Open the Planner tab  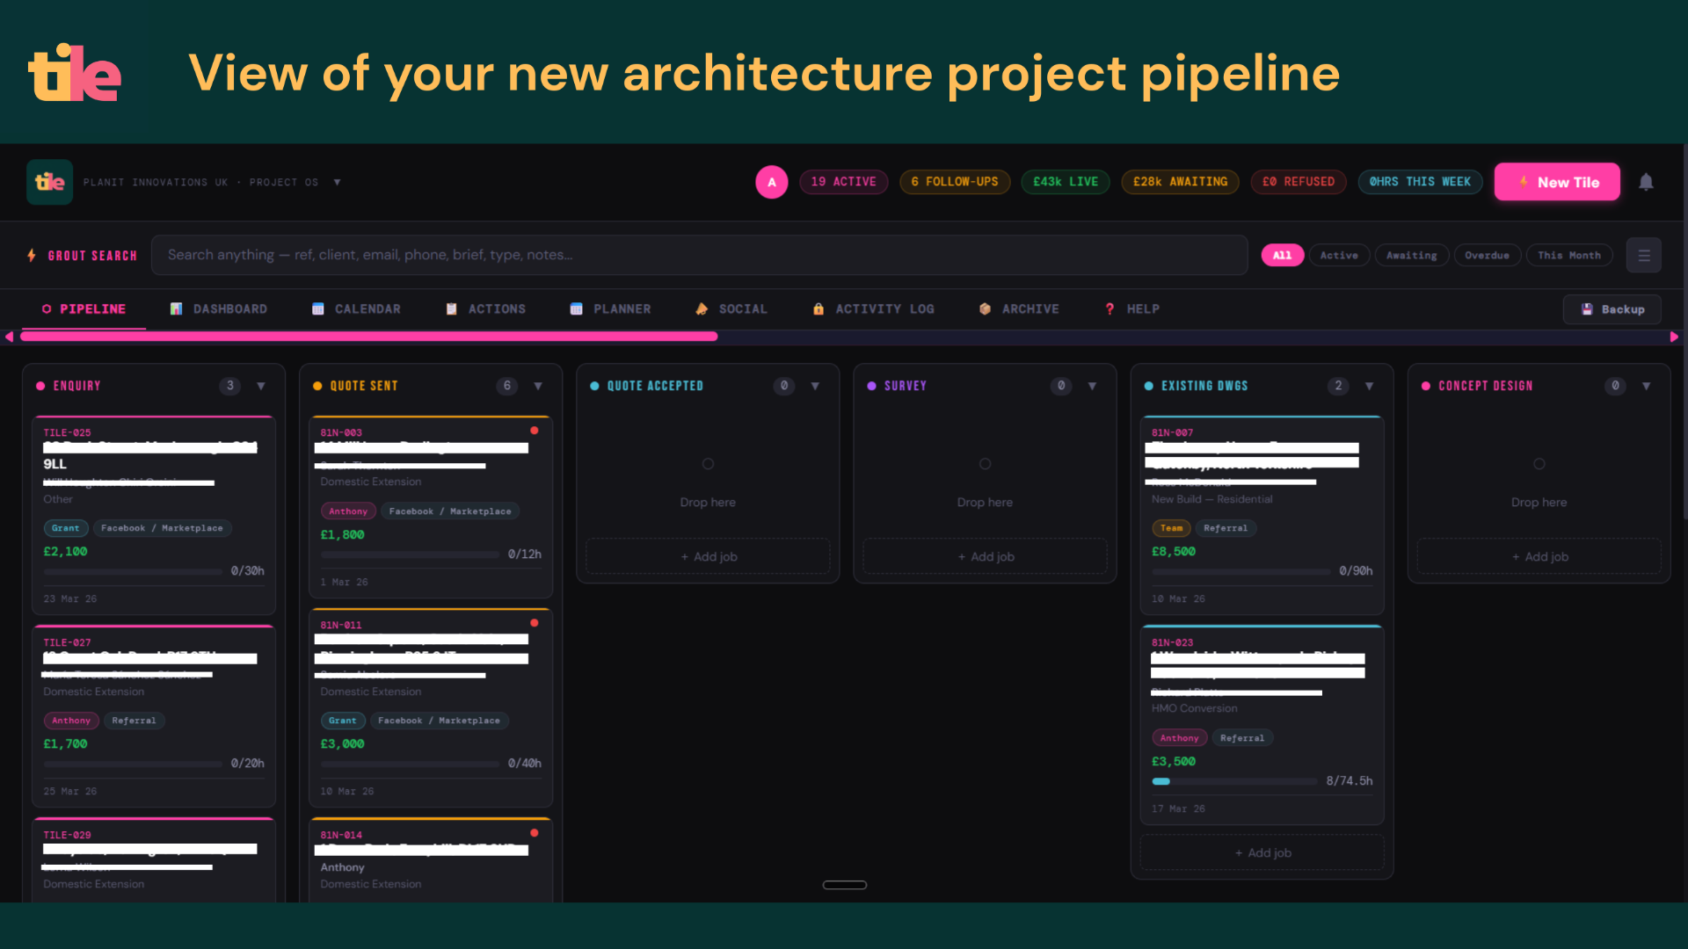tap(611, 309)
